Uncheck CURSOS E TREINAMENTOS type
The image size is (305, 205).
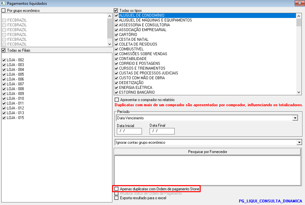117,68
